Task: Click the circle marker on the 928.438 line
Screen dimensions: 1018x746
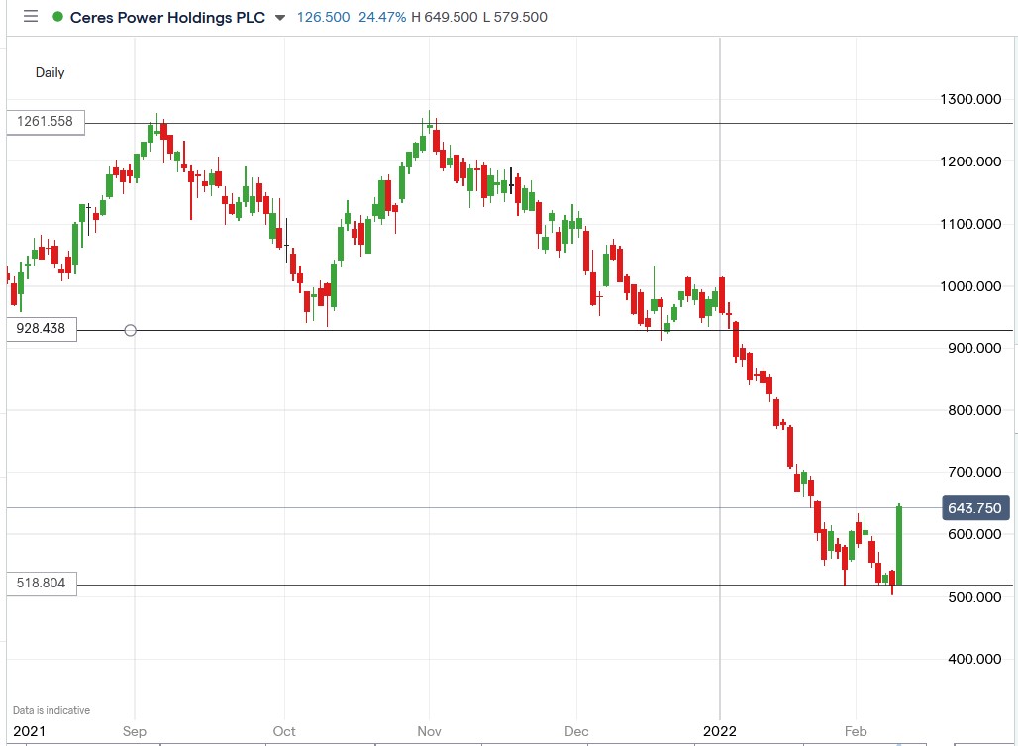Action: tap(130, 330)
